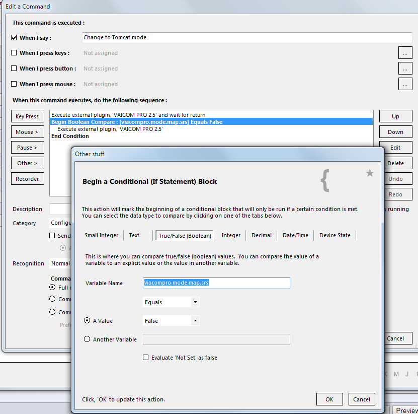Viewport: 418px width, 414px height.
Task: Select the True/False (Boolean) tab
Action: click(185, 235)
